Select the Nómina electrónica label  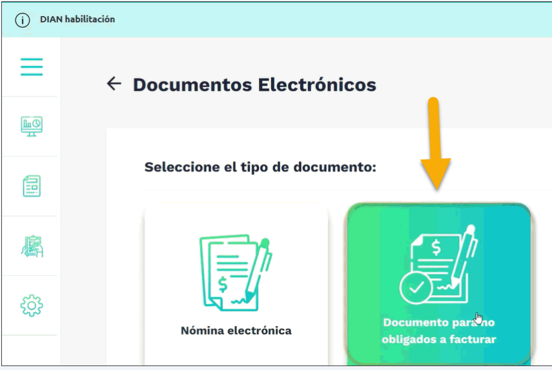click(236, 331)
